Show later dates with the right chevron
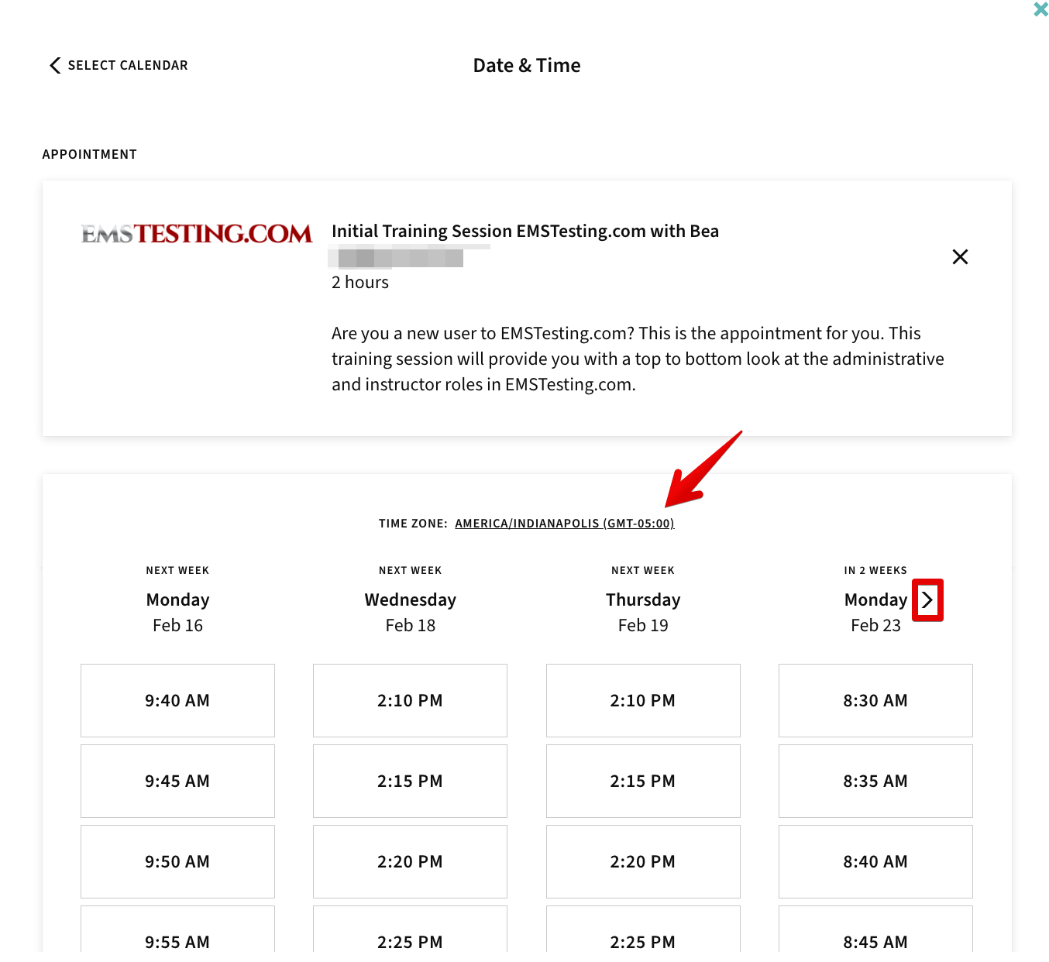Screen dimensions: 1049x962 (927, 600)
